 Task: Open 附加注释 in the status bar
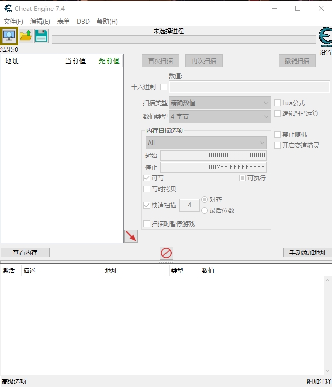point(319,381)
